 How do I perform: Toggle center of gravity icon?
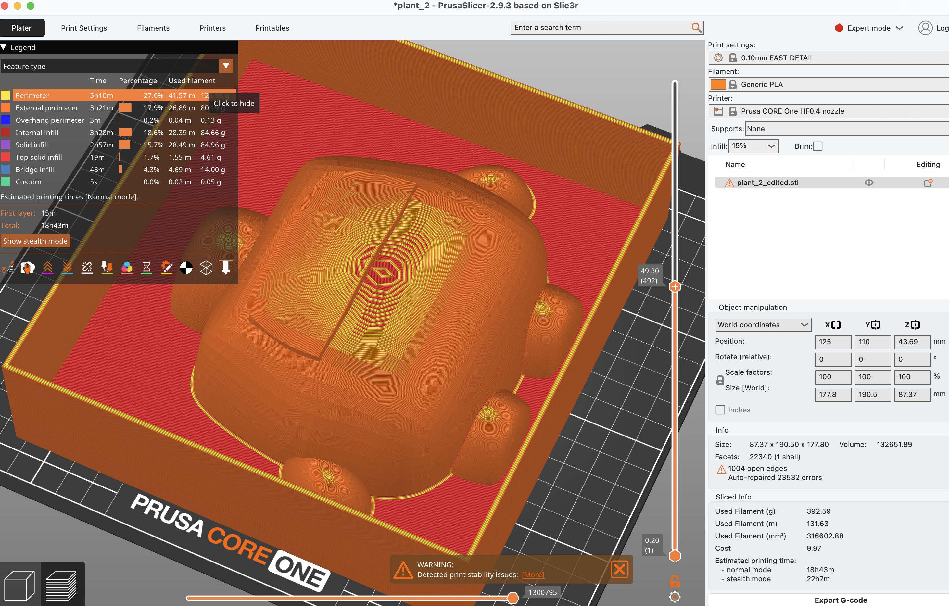click(x=186, y=268)
